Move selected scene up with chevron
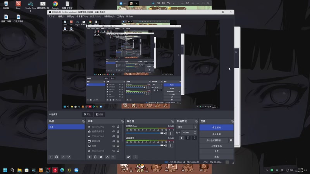Viewport: 310px width, 174px height. 63,157
